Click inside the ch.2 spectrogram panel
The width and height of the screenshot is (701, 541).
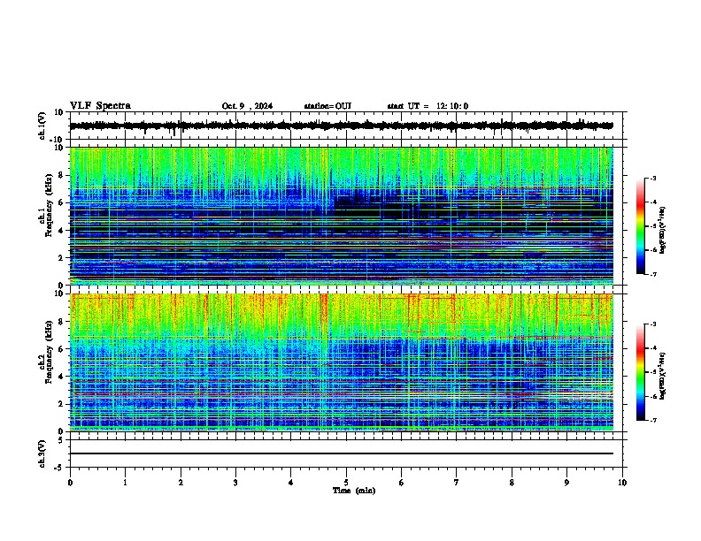tap(342, 362)
